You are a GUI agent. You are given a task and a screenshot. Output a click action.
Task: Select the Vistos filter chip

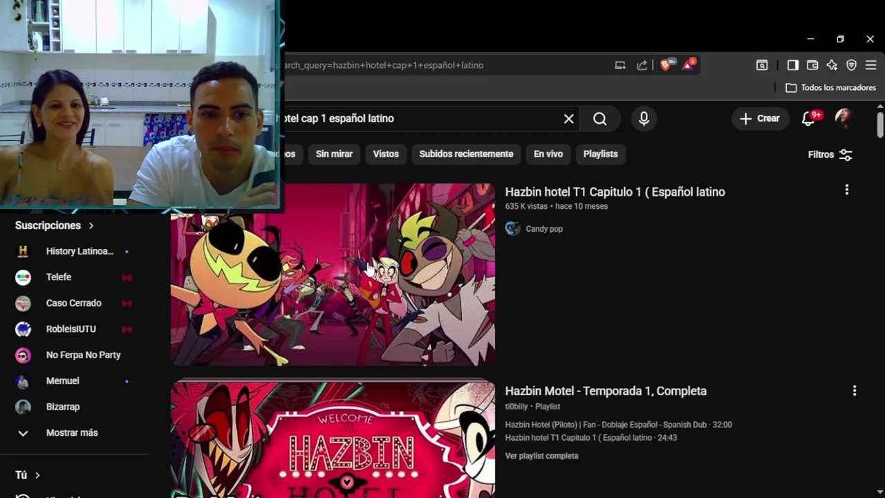click(x=386, y=154)
